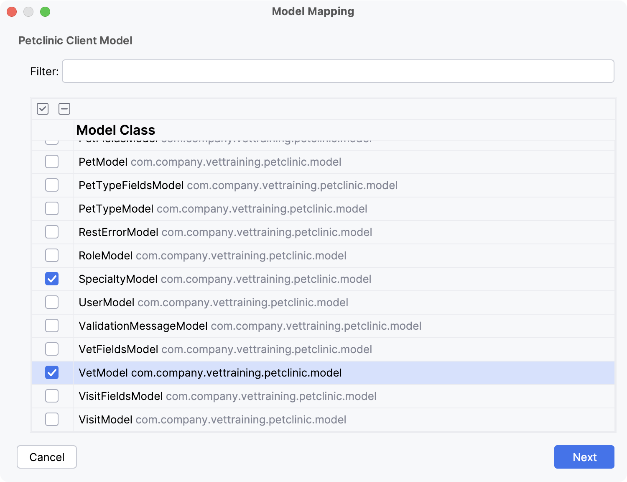Check the RestErrorModel checkbox
Viewport: 627px width, 482px height.
[52, 232]
